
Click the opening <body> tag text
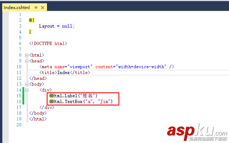pyautogui.click(x=37, y=84)
